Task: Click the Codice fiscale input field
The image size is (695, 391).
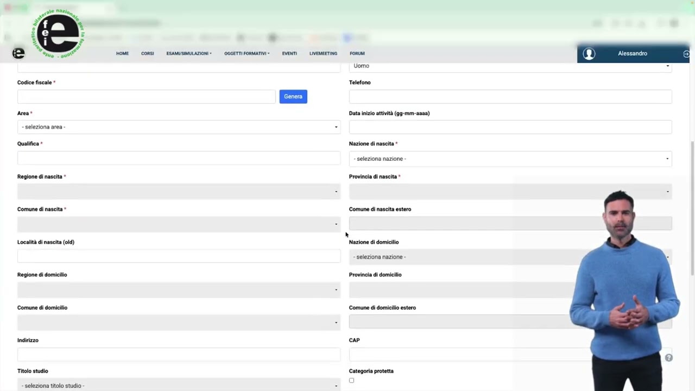Action: point(147,97)
